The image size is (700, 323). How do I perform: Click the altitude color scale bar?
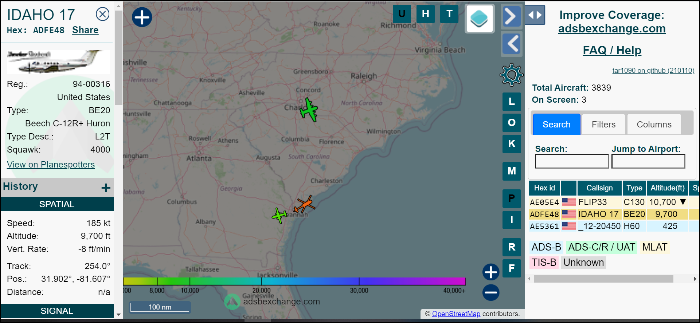click(294, 281)
